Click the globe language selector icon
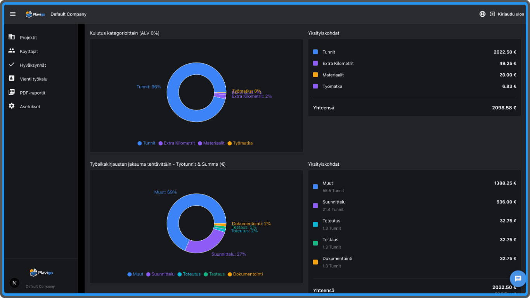 482,14
